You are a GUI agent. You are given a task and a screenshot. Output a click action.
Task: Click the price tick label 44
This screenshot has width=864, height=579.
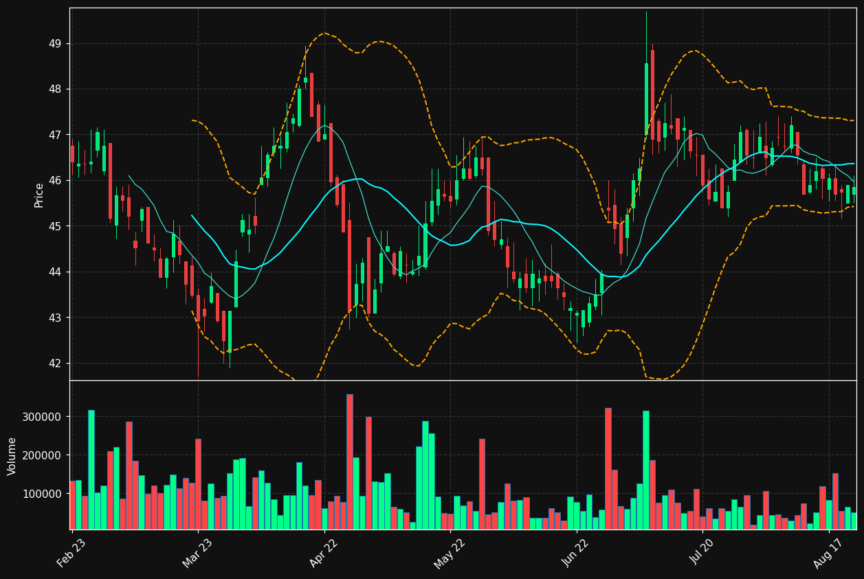pos(55,272)
